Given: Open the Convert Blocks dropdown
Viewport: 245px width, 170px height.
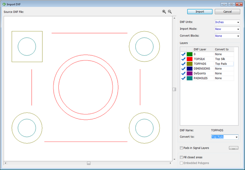Looking at the screenshot, I should (x=227, y=36).
